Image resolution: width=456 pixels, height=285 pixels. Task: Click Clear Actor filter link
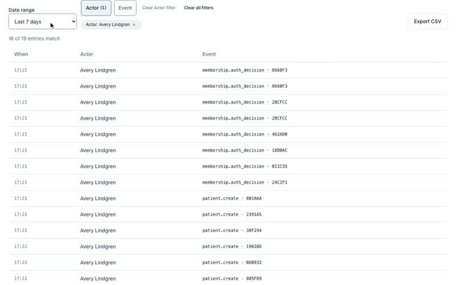point(158,8)
